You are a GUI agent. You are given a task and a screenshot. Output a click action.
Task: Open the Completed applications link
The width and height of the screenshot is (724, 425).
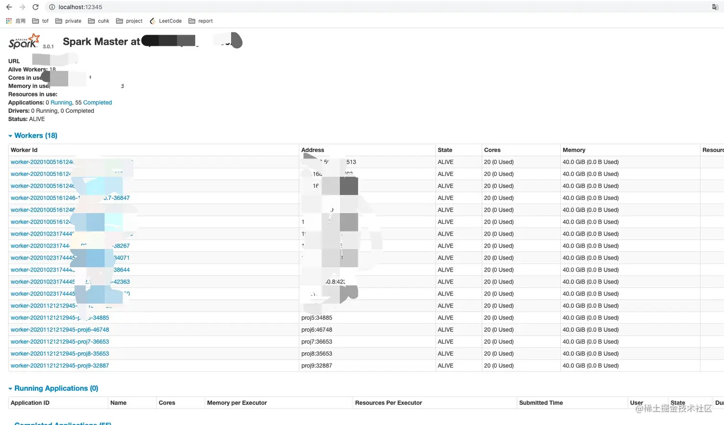click(98, 102)
